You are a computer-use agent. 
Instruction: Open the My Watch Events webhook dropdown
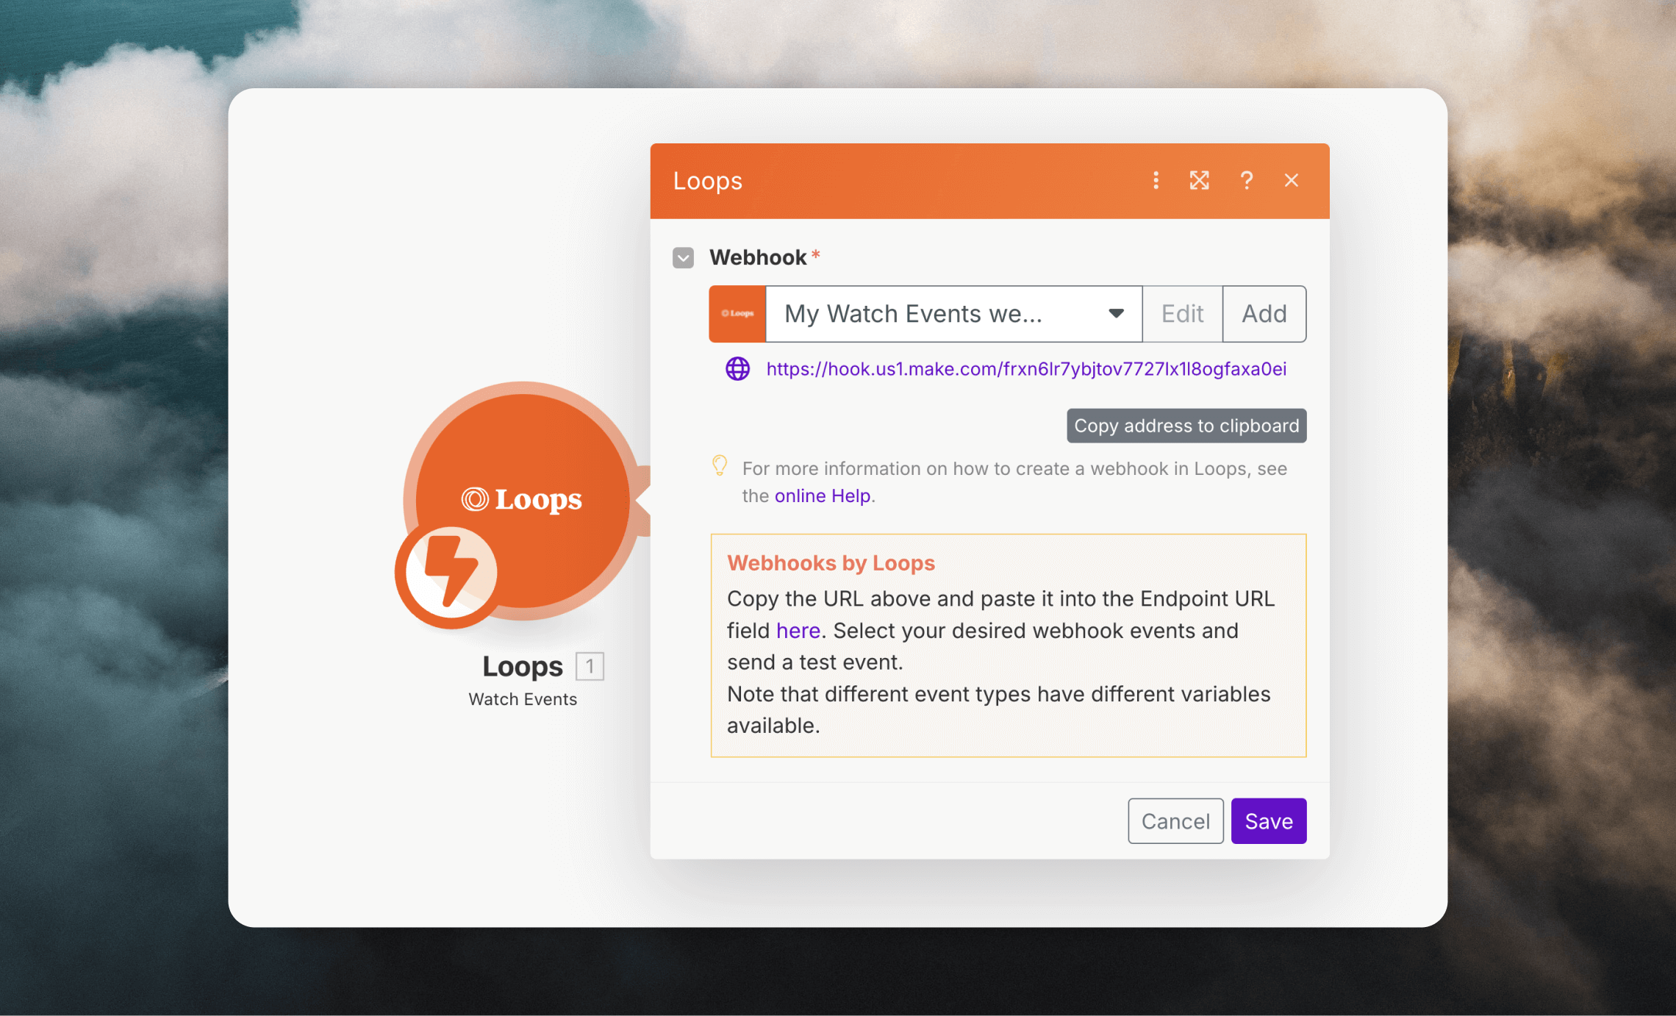pyautogui.click(x=954, y=314)
